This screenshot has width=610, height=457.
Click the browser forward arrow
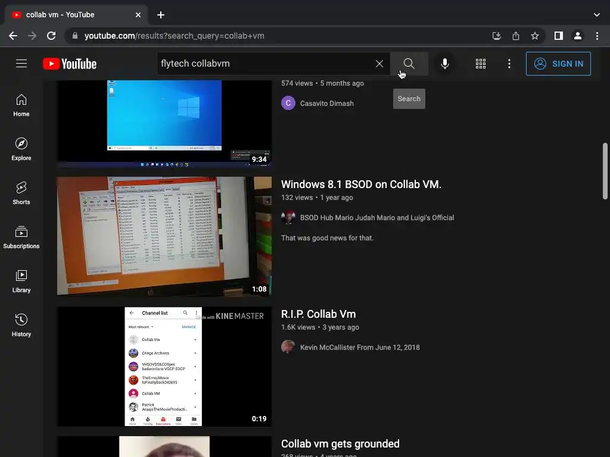pyautogui.click(x=32, y=36)
